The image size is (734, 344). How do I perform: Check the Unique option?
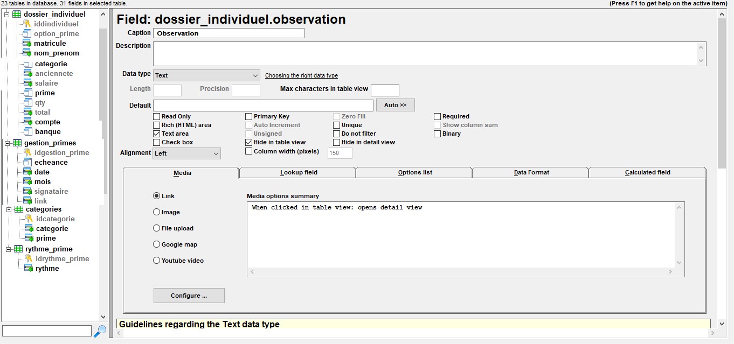[x=336, y=125]
